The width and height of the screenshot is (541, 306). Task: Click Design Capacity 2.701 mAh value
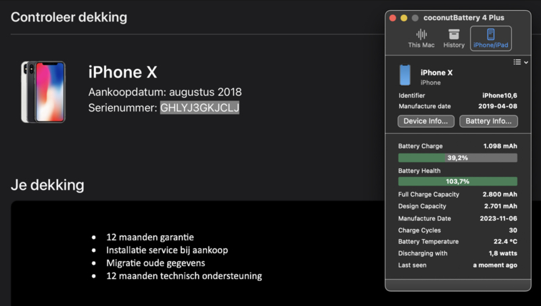[x=500, y=206]
